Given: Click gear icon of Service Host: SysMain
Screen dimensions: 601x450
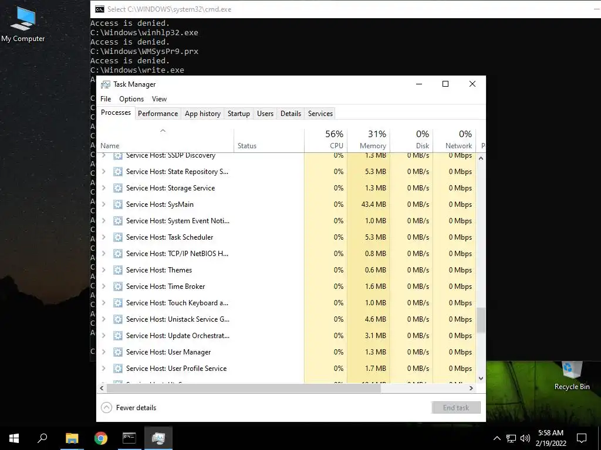Looking at the screenshot, I should (117, 204).
